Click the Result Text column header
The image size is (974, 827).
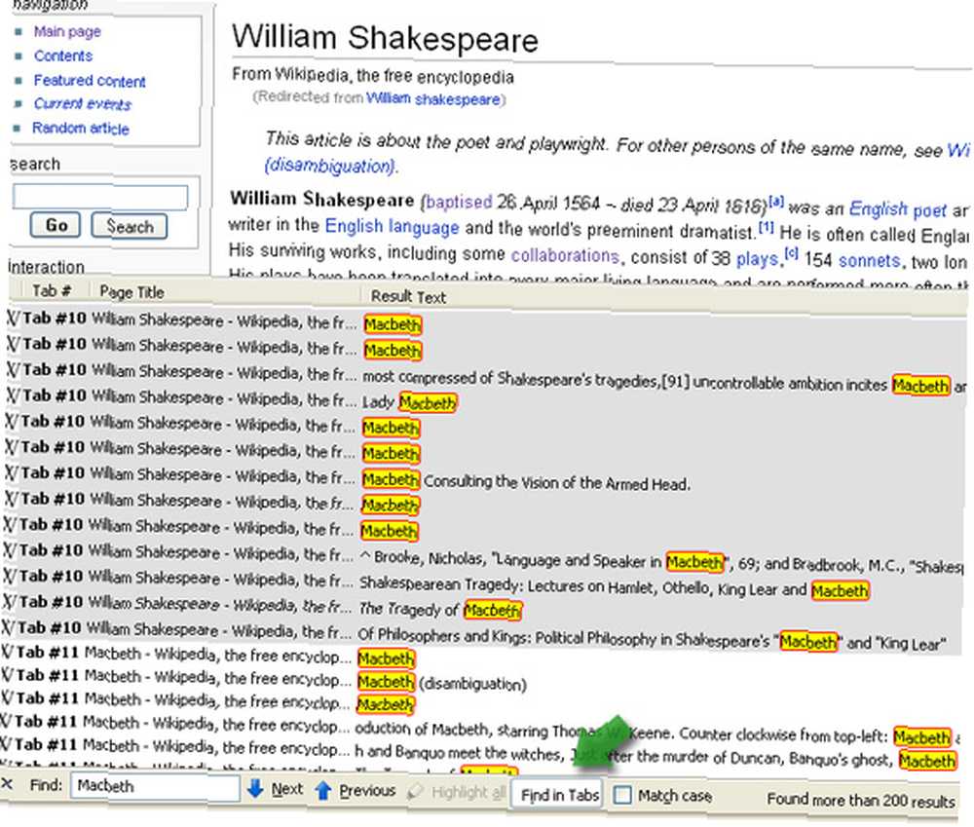tap(408, 297)
